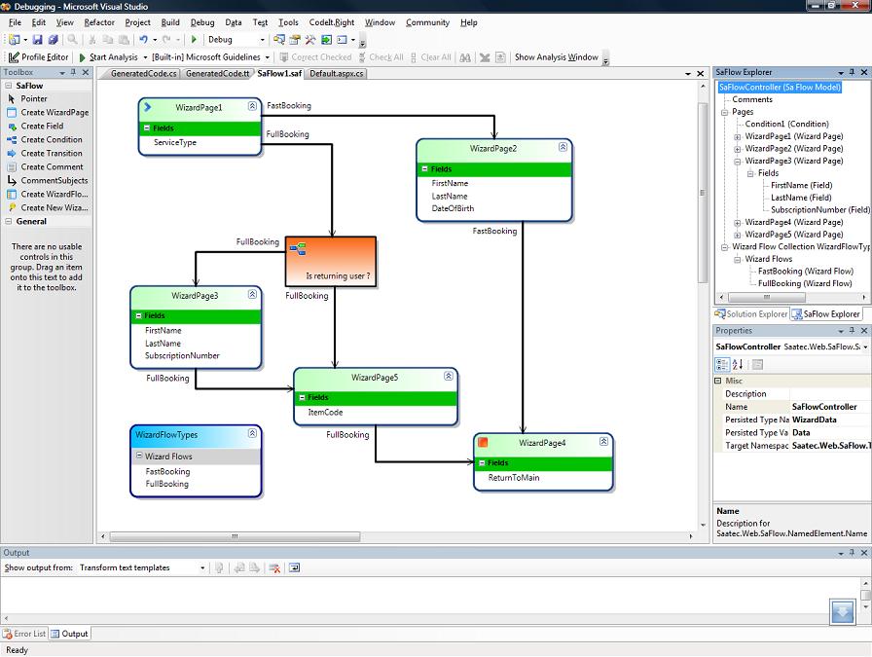Click the diagram horizontal scrollbar
This screenshot has height=657, width=872.
[389, 536]
